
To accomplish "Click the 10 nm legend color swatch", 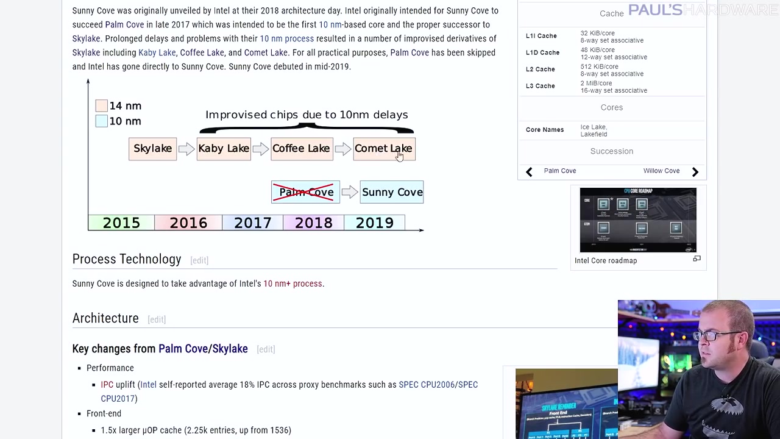I will [102, 121].
